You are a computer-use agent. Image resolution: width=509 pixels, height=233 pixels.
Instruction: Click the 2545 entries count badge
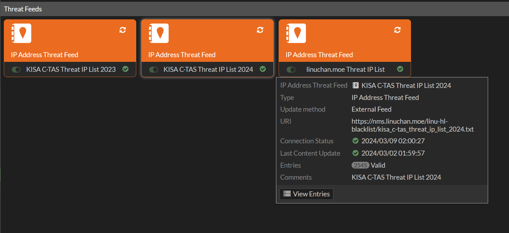[360, 165]
